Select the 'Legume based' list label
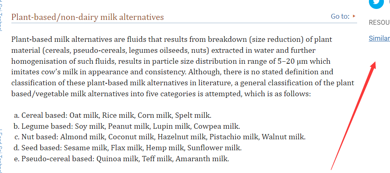The image size is (390, 173). coord(46,126)
